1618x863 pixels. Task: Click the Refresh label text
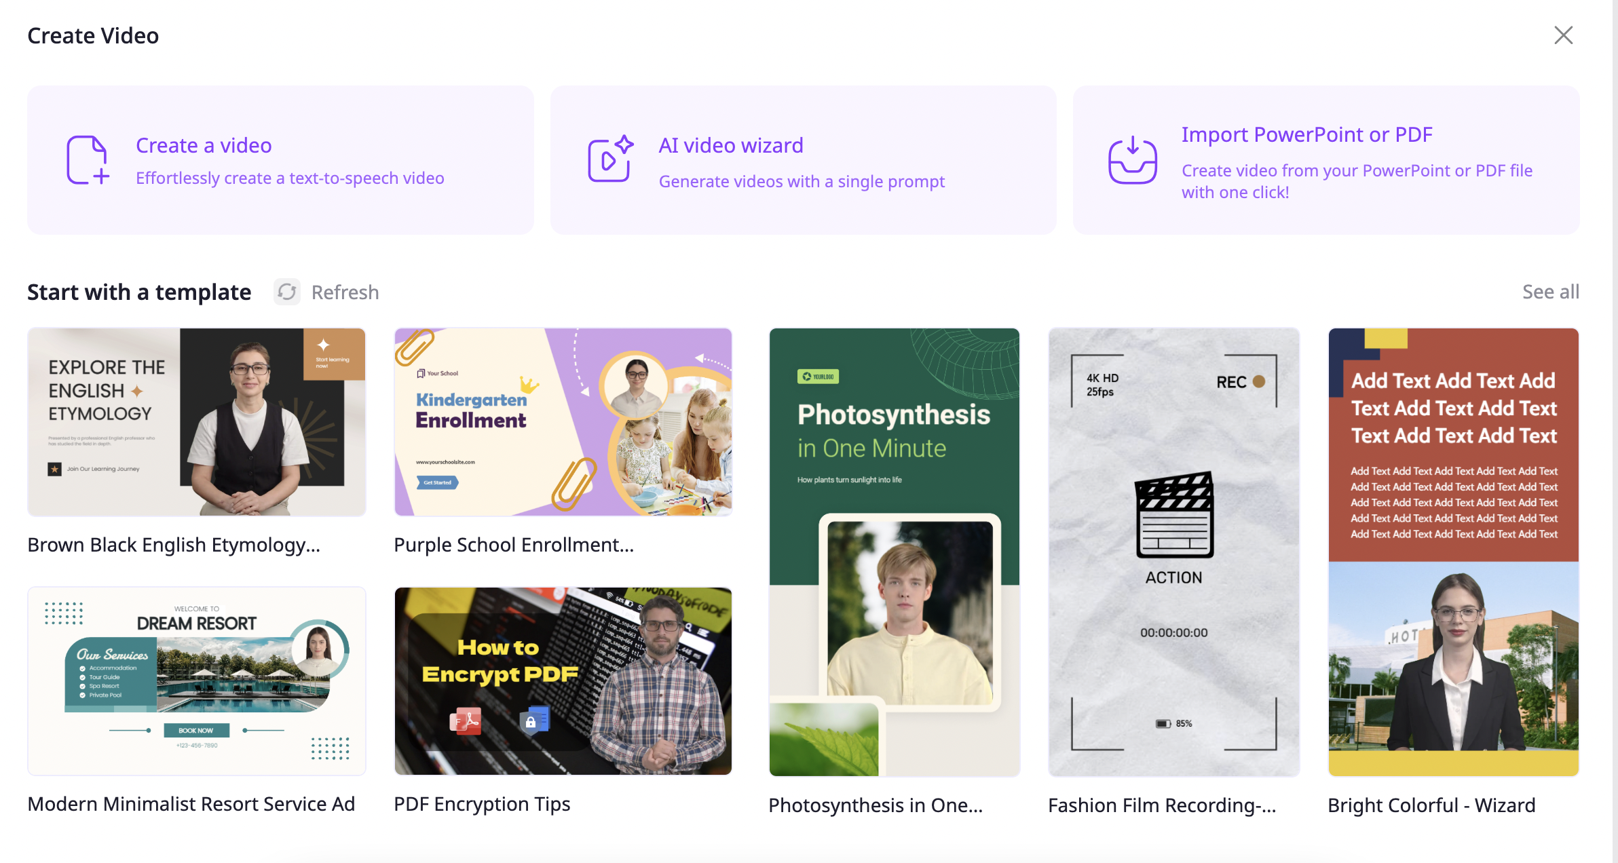[x=345, y=292]
